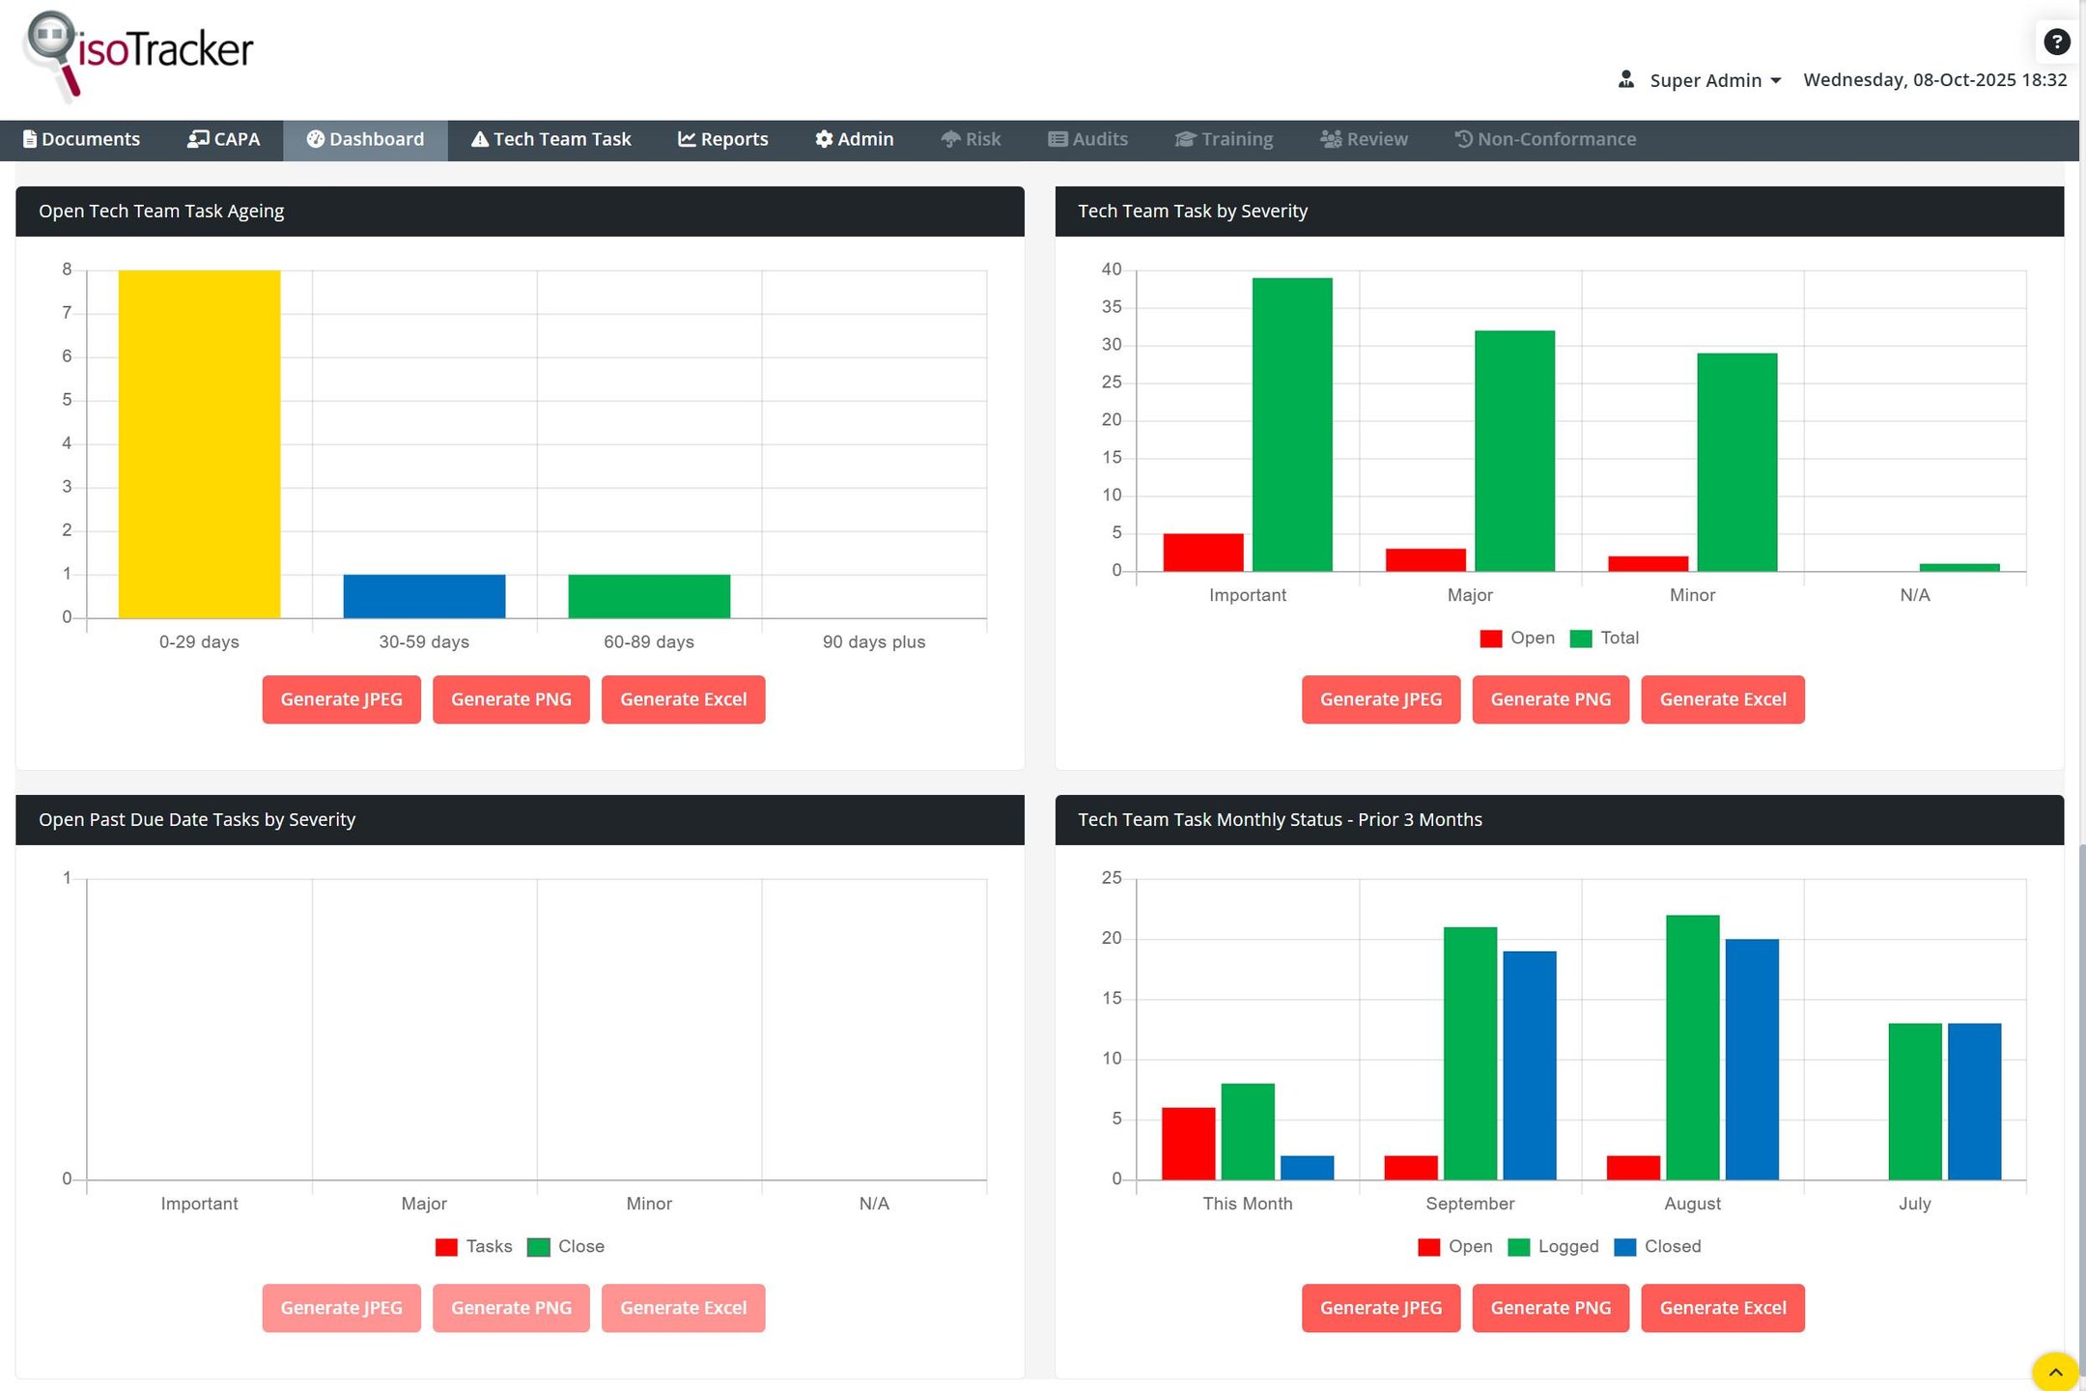Click the Tech Team Task warning icon

479,139
